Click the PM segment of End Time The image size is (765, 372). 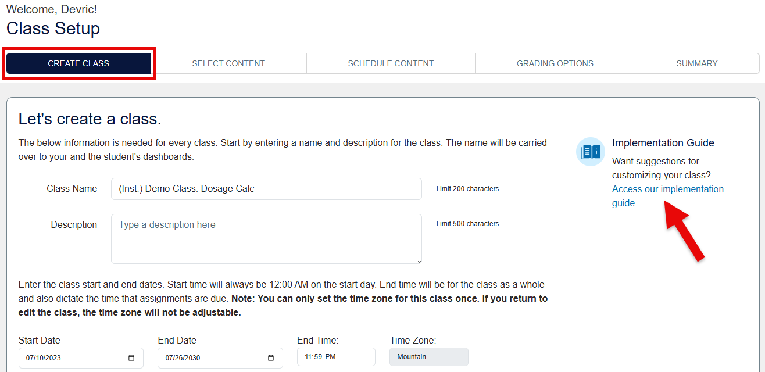pos(330,357)
